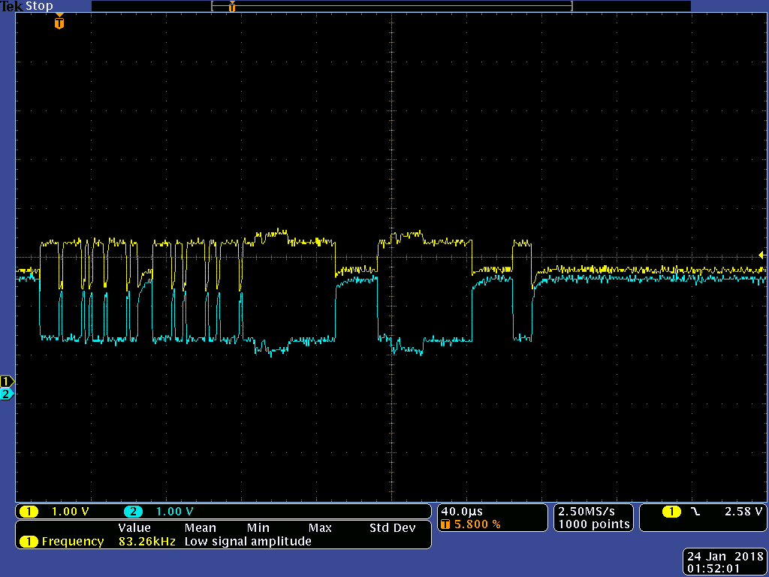Select the cyan channel 2 ground reference marker

click(x=7, y=394)
